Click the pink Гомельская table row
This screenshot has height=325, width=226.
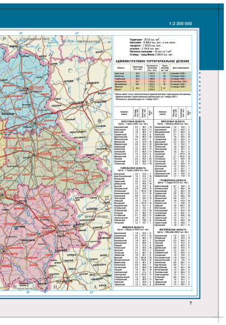[x=152, y=79]
